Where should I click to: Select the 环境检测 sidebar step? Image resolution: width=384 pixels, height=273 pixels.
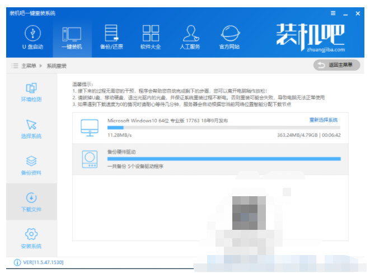click(31, 92)
